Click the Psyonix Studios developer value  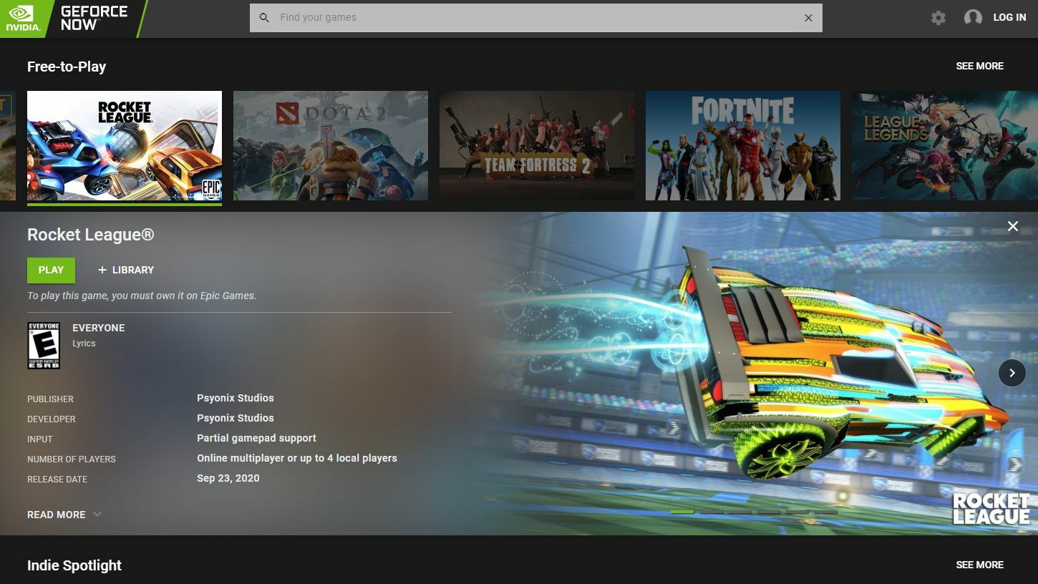(236, 418)
